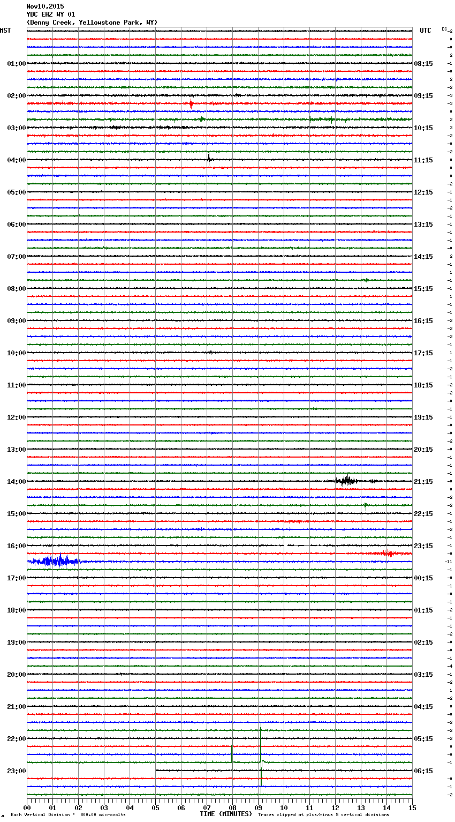The width and height of the screenshot is (455, 822).
Task: Select the 22:00 MST time label
Action: pos(17,739)
